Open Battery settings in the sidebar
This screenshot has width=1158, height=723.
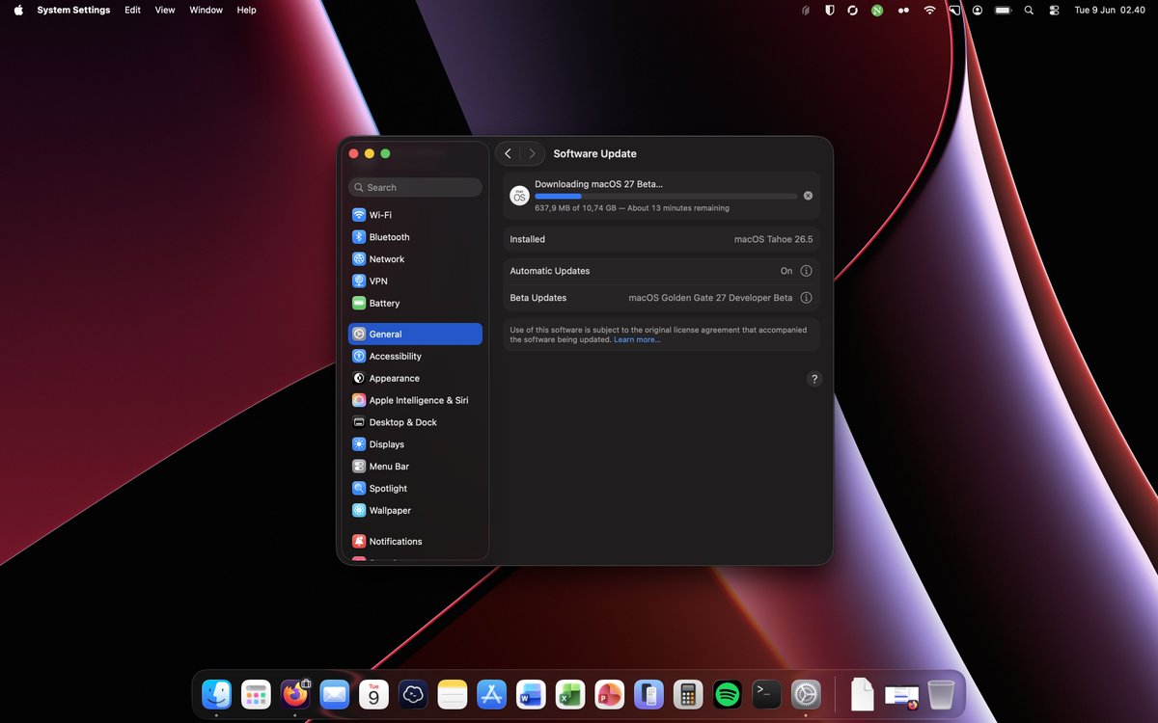pos(415,304)
